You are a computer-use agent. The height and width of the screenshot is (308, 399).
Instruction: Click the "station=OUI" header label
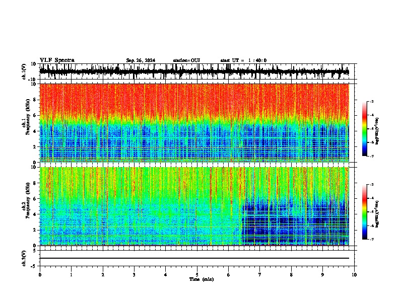(x=186, y=60)
